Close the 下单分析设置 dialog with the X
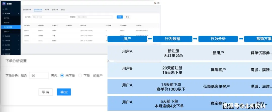 click(x=108, y=61)
